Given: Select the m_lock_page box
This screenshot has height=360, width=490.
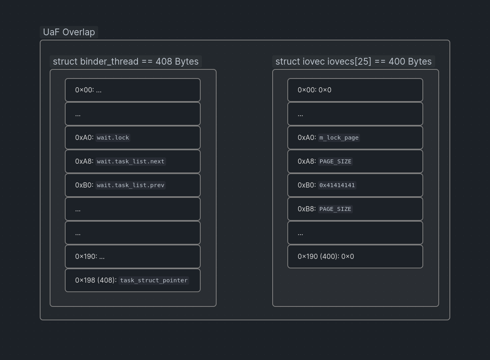Looking at the screenshot, I should 355,138.
